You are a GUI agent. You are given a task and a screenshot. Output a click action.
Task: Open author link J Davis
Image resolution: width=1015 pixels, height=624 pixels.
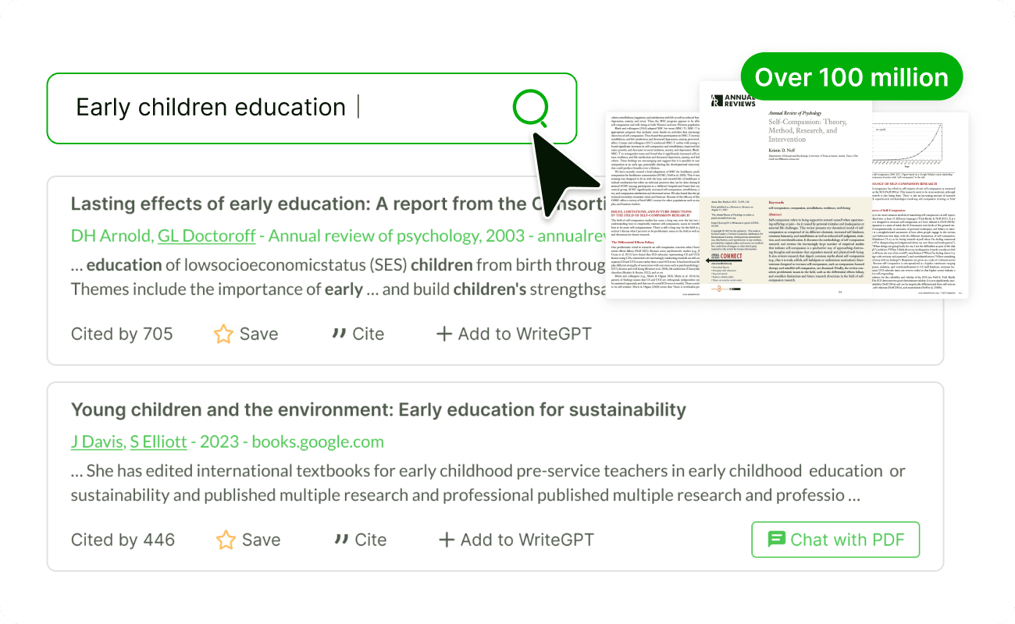pos(97,441)
